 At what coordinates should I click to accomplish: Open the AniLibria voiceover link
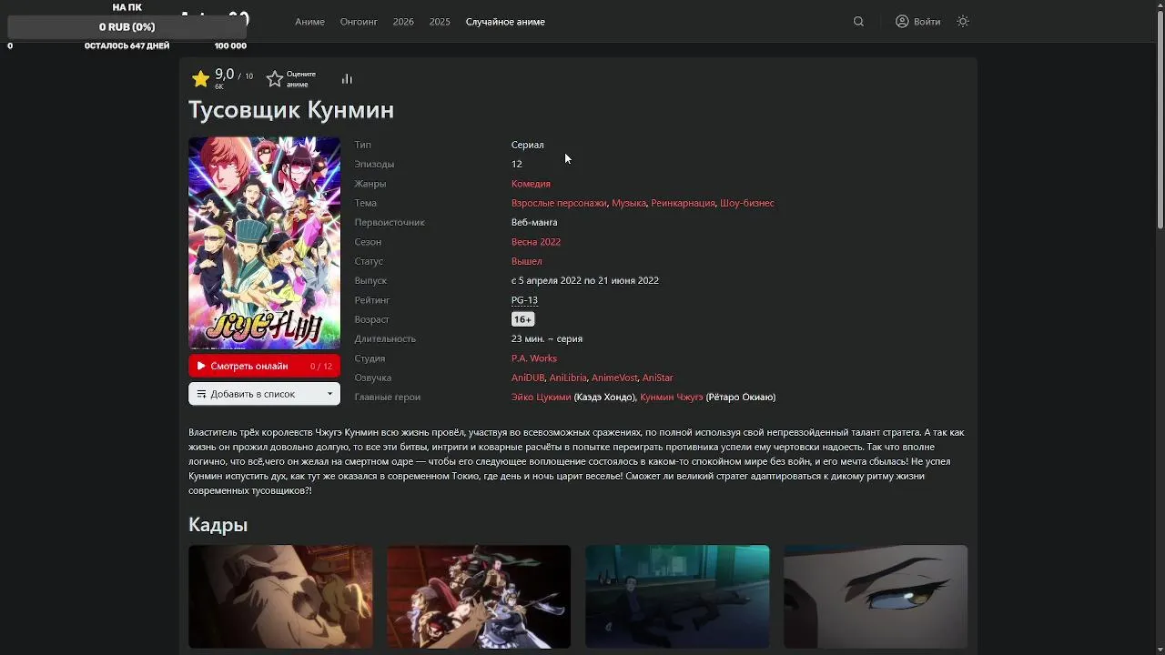[568, 378]
